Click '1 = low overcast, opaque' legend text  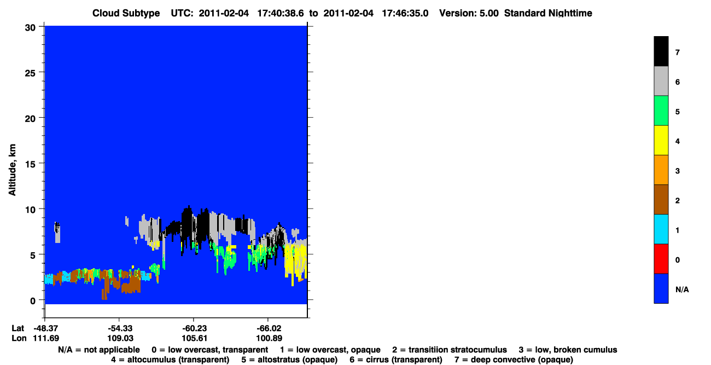pyautogui.click(x=330, y=350)
